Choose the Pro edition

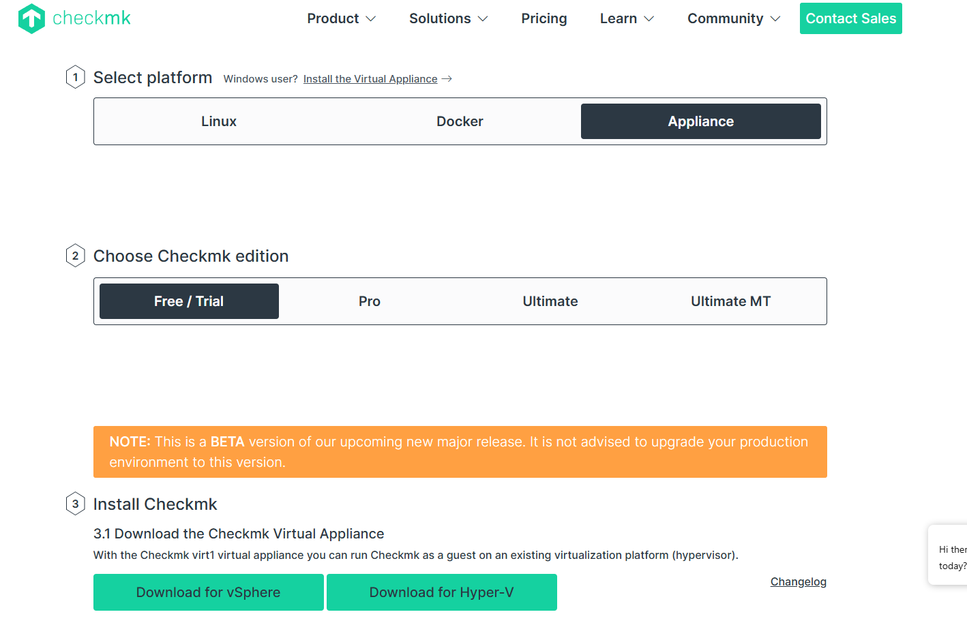point(370,301)
